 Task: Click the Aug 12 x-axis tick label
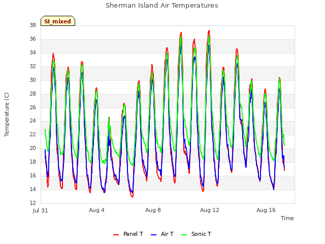210,210
